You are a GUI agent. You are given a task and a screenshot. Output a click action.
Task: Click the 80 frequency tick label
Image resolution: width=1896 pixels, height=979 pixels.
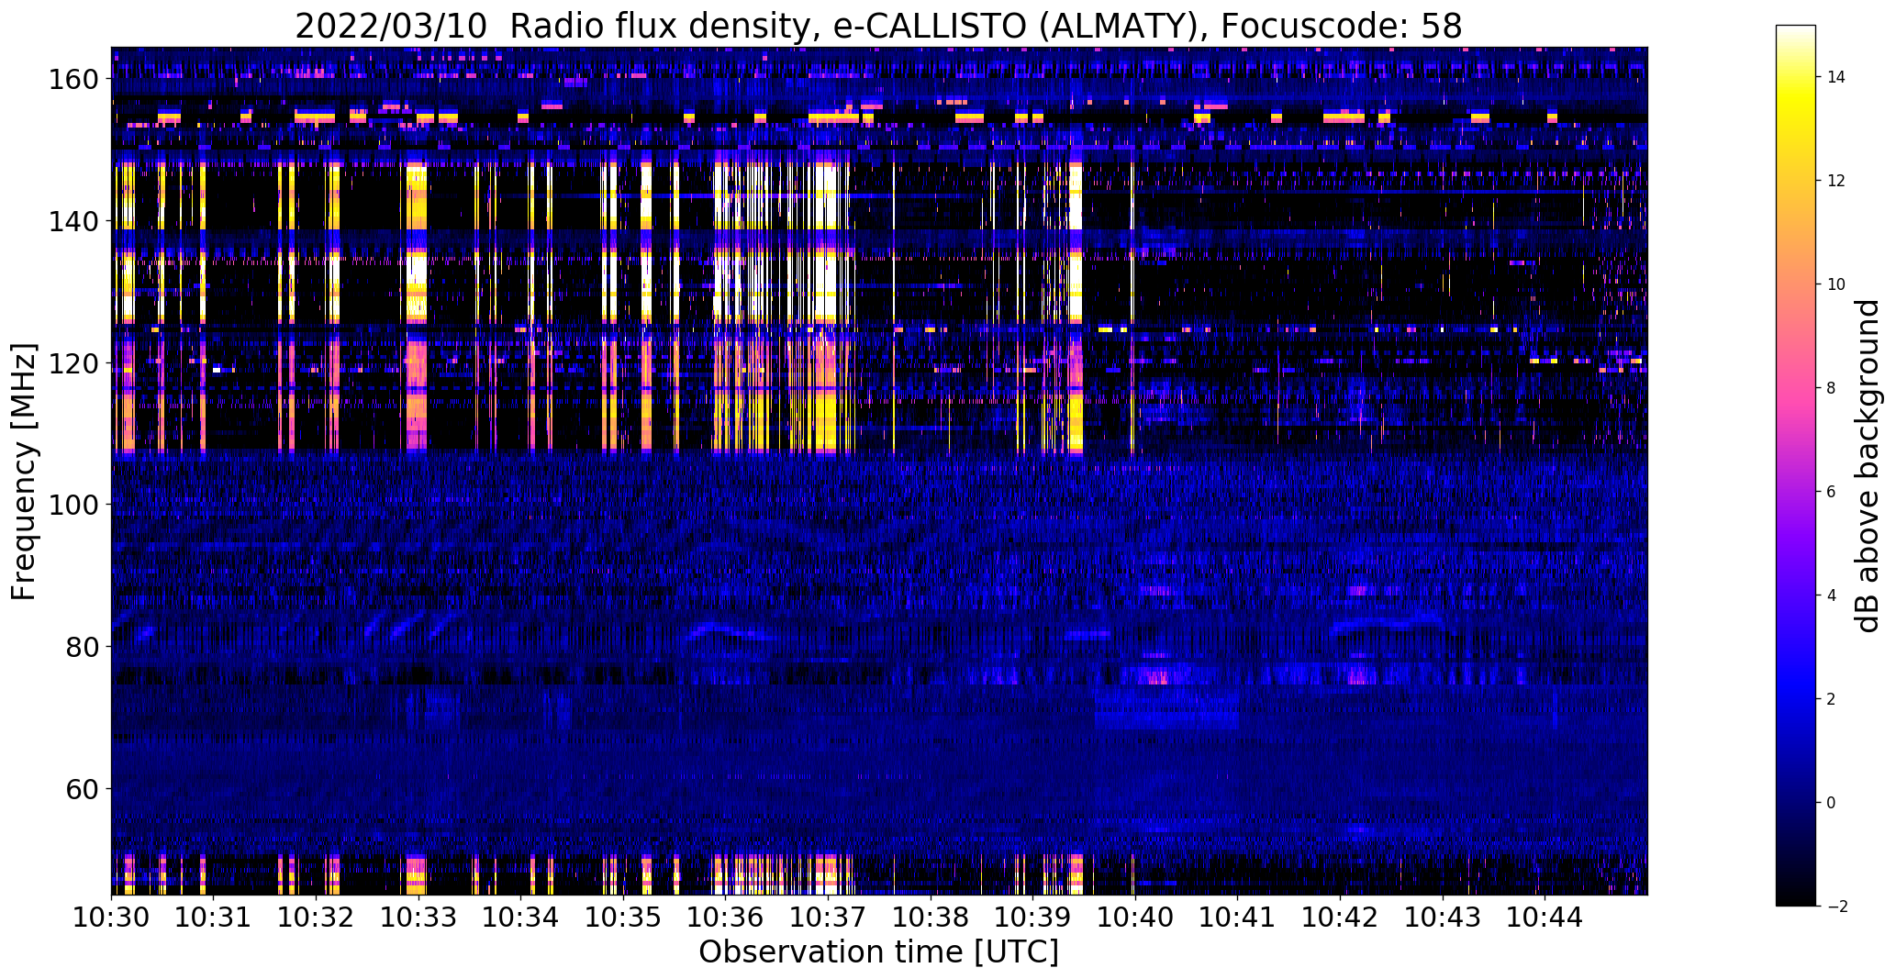coord(82,647)
